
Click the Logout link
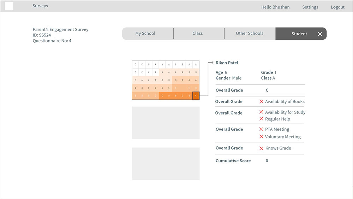point(337,7)
